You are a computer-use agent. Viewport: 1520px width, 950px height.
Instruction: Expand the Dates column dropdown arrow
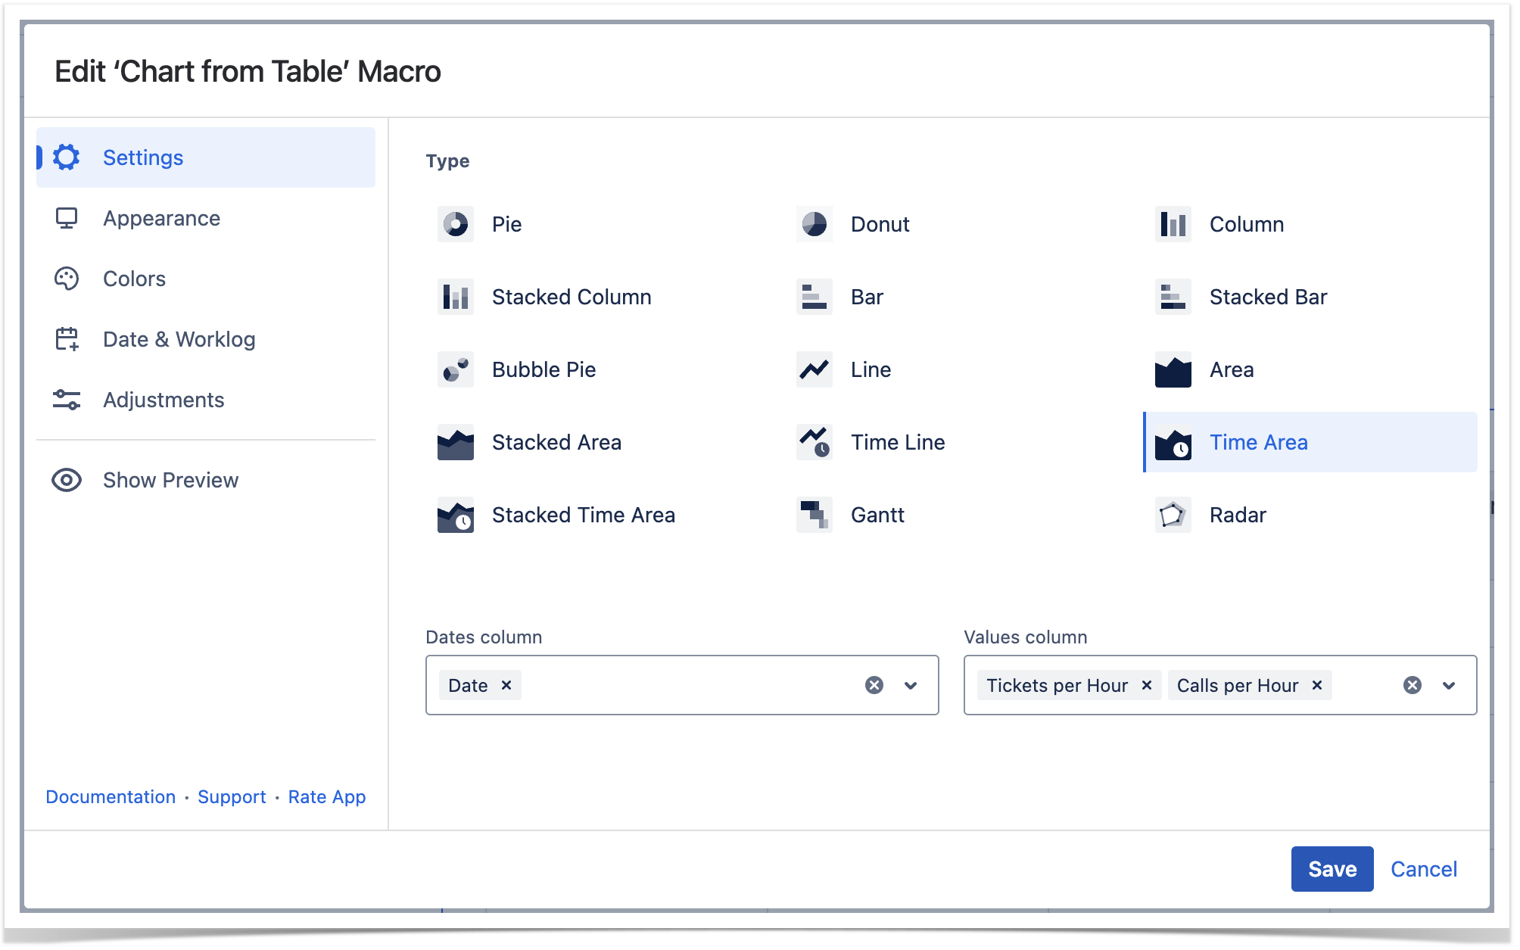click(911, 685)
